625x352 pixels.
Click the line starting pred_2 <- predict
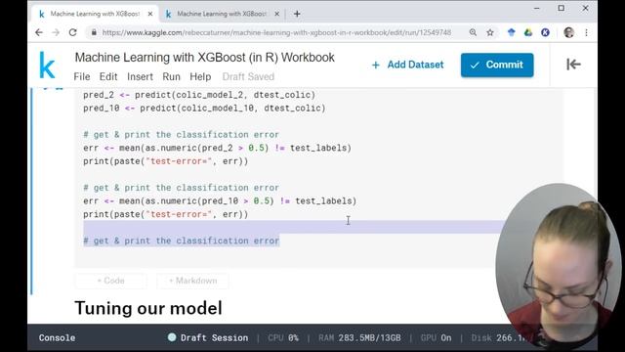coord(199,95)
